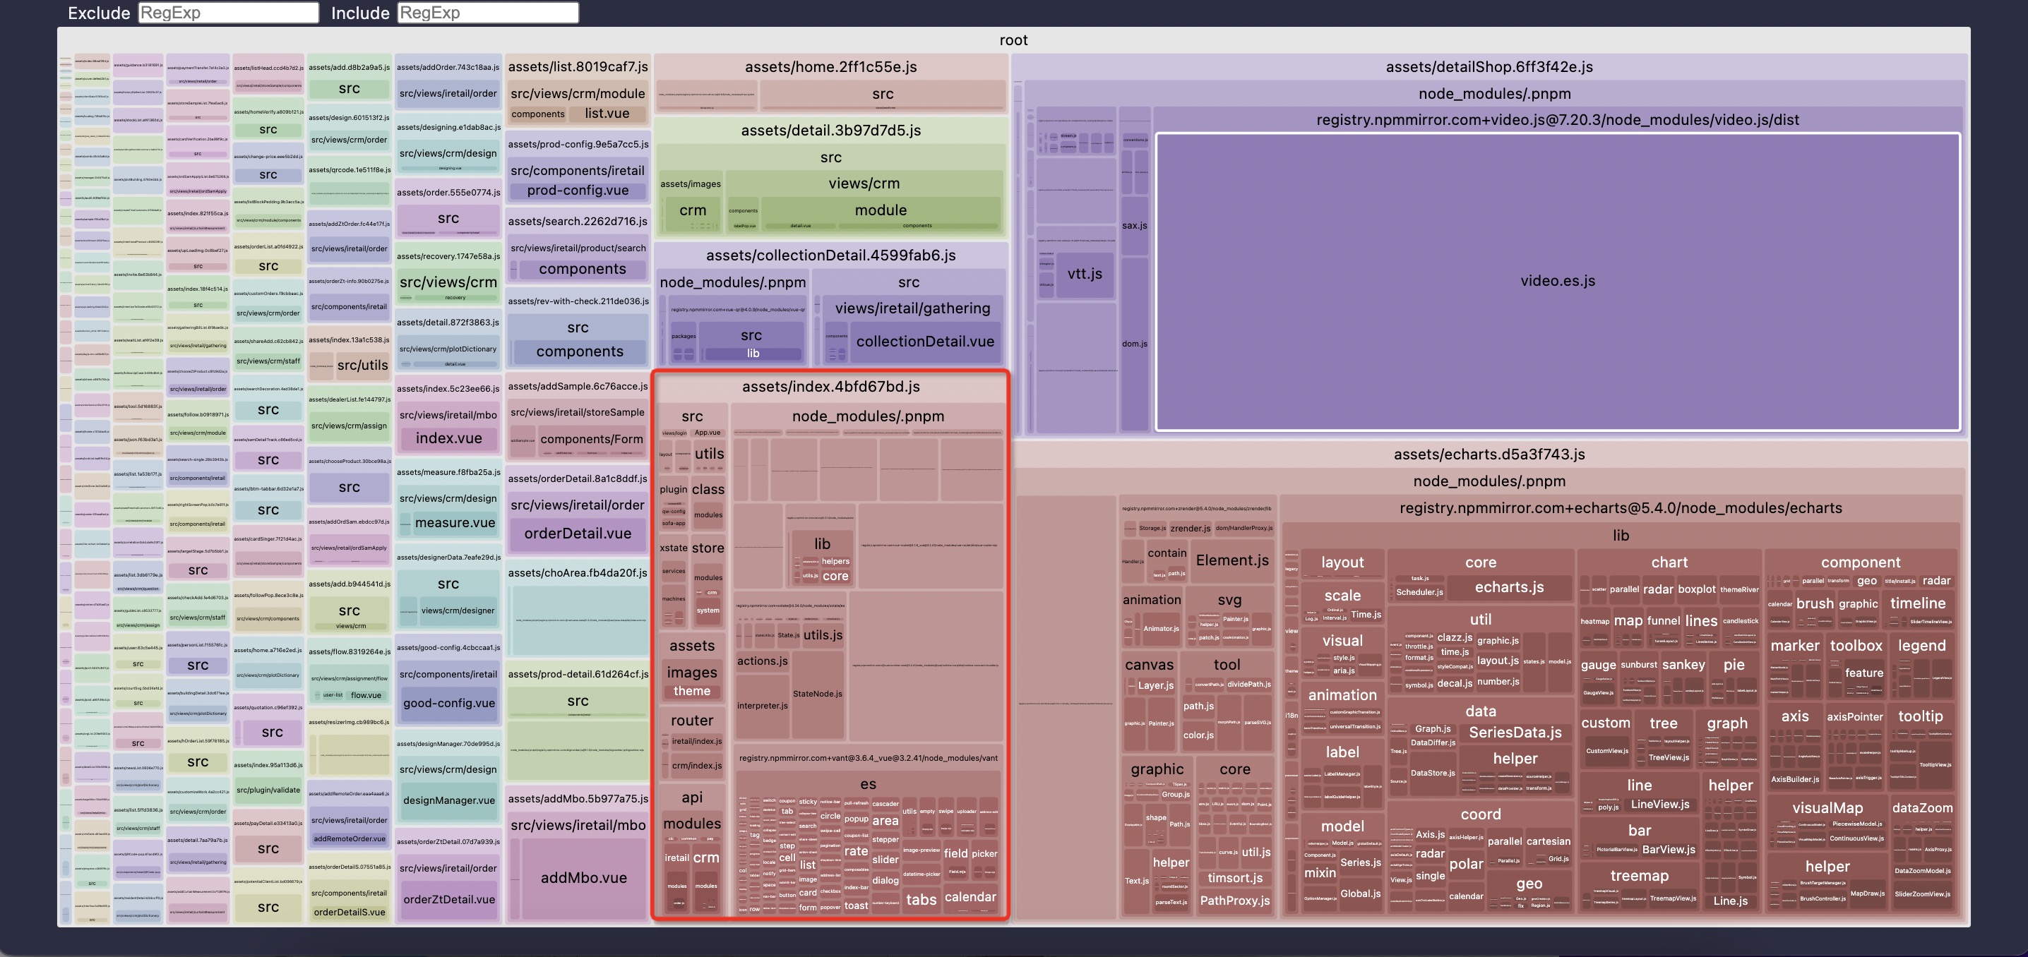The height and width of the screenshot is (957, 2028).
Task: Select the assets/echarts.d5a3f743.js header
Action: 1489,454
